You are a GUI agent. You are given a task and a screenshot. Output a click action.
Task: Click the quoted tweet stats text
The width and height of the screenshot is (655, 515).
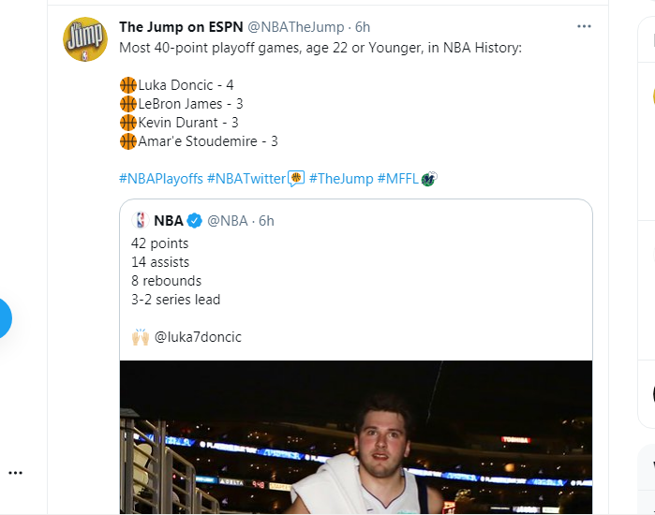coord(176,272)
